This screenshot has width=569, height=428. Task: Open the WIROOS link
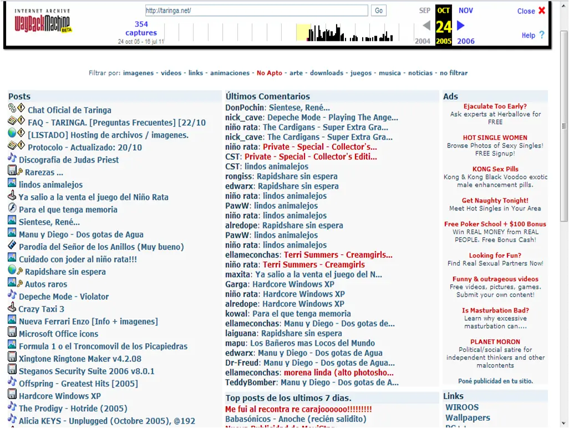462,407
